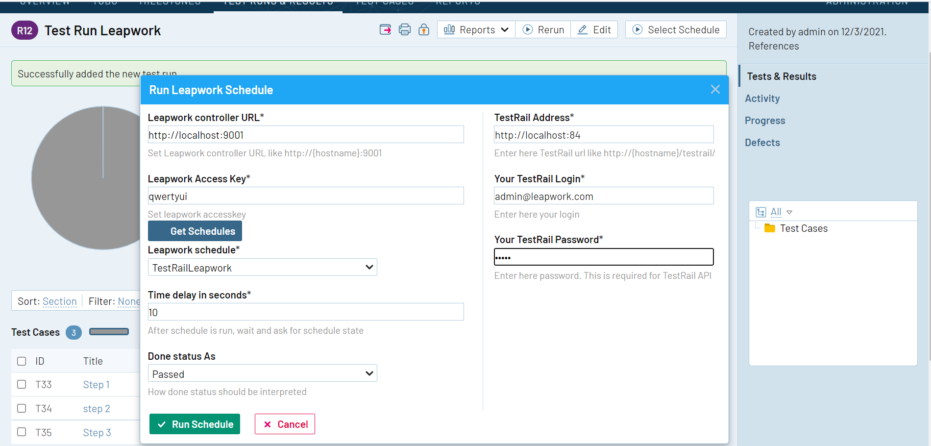Click the TestRail Address field
Screen dimensions: 931x446
click(604, 135)
